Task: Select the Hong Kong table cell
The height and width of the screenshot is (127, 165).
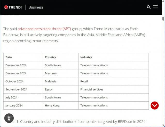Action: (61, 105)
